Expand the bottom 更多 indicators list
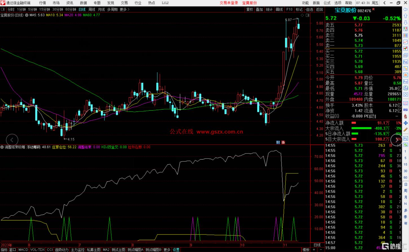 (167, 250)
